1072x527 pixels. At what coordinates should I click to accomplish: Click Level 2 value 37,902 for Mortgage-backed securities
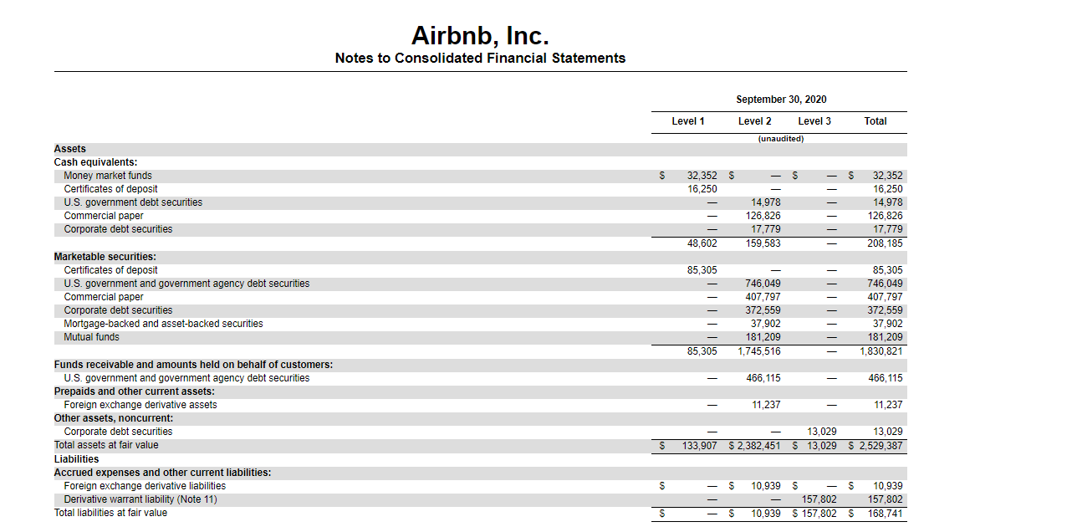765,324
